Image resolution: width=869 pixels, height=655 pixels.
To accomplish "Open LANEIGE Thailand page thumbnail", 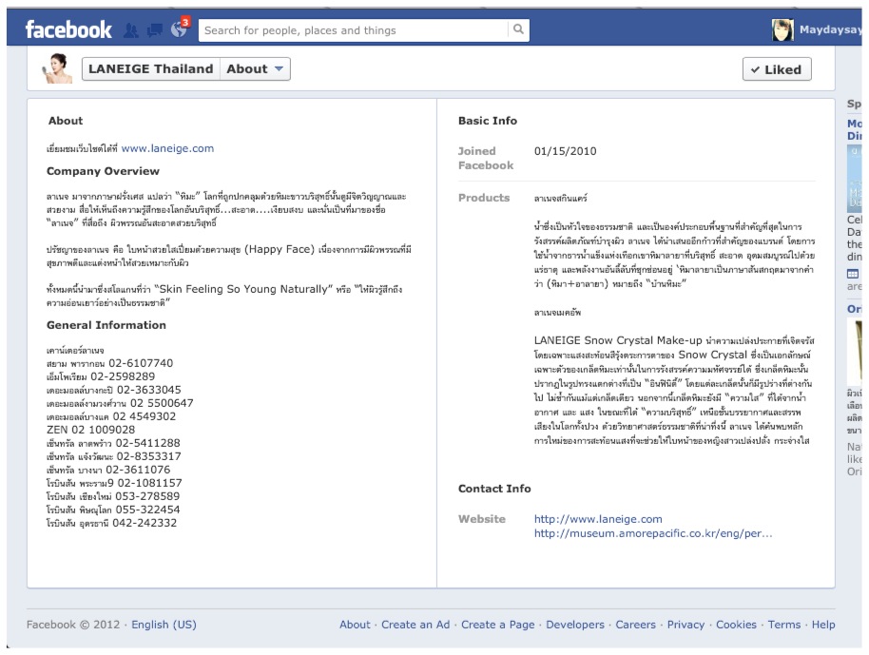I will pos(58,68).
